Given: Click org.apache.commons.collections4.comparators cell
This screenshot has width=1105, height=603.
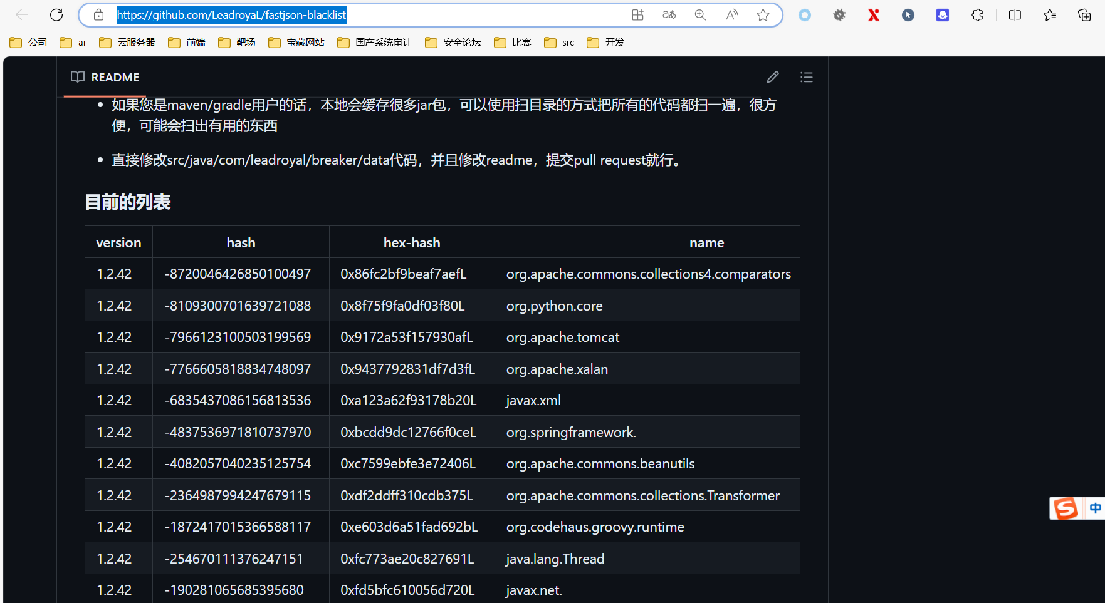Looking at the screenshot, I should point(649,274).
